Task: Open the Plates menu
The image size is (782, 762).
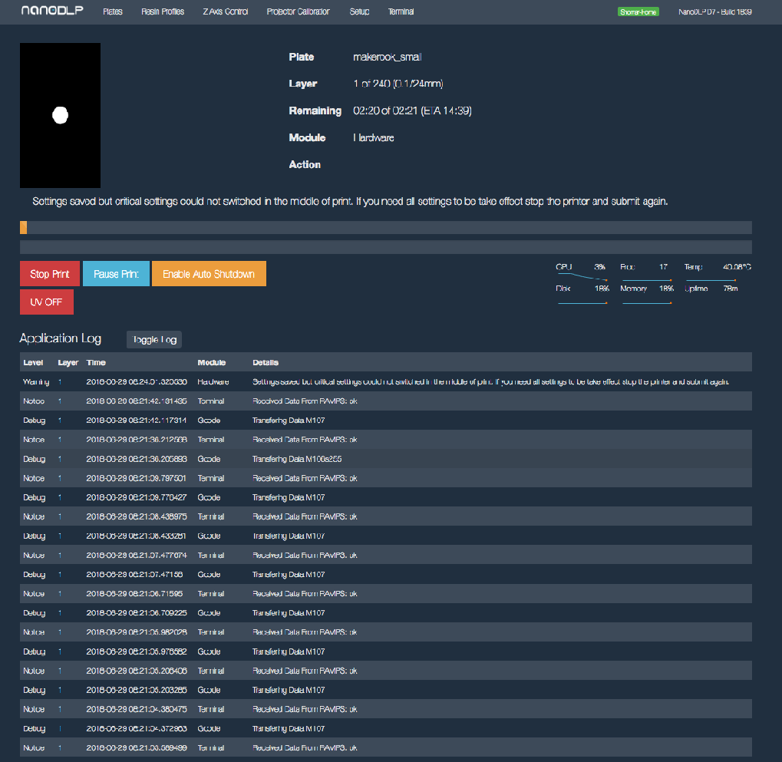Action: click(x=113, y=12)
